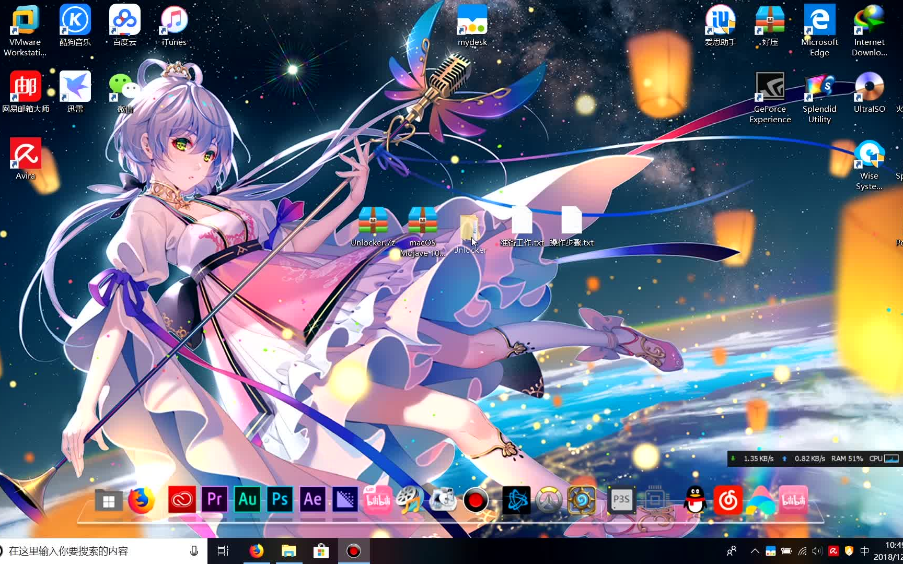The width and height of the screenshot is (903, 564).
Task: Open the 微信 WeChat desktop icon
Action: [124, 92]
